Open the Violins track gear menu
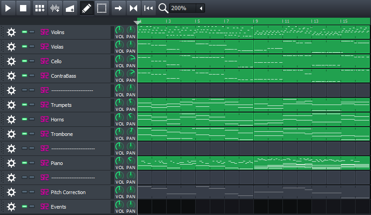This screenshot has height=215, width=371. [11, 32]
